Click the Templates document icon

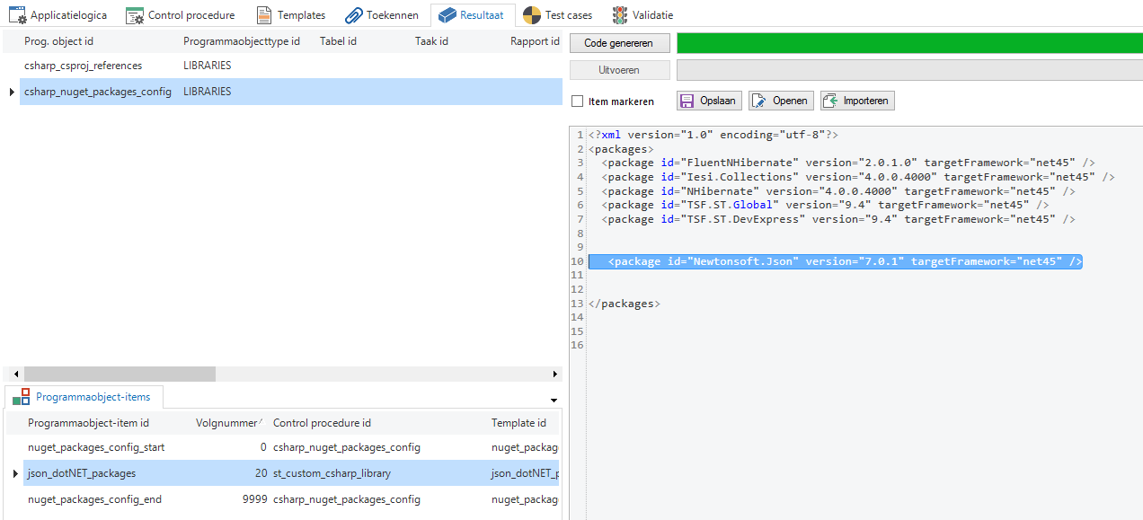click(x=263, y=15)
